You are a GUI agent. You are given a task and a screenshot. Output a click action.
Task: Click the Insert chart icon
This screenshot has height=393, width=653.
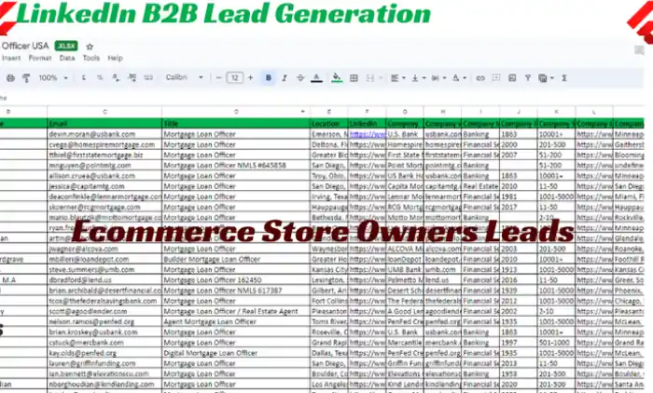pos(512,78)
